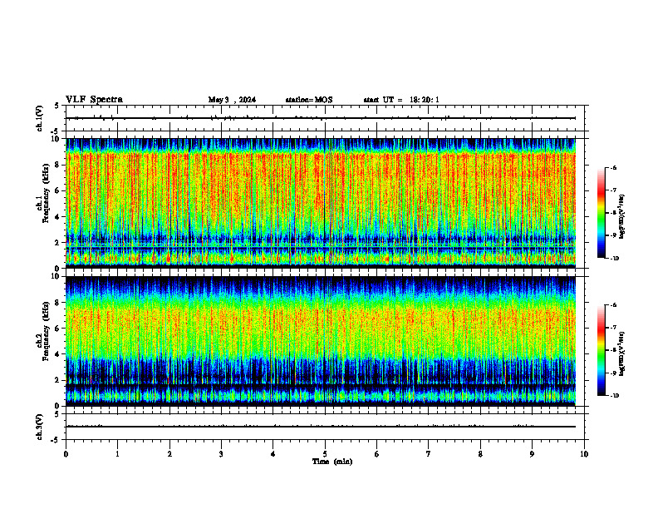Select the ch.2 colorbar log(PSD) unit label
Viewport: 658px width, 509px height.
click(621, 353)
